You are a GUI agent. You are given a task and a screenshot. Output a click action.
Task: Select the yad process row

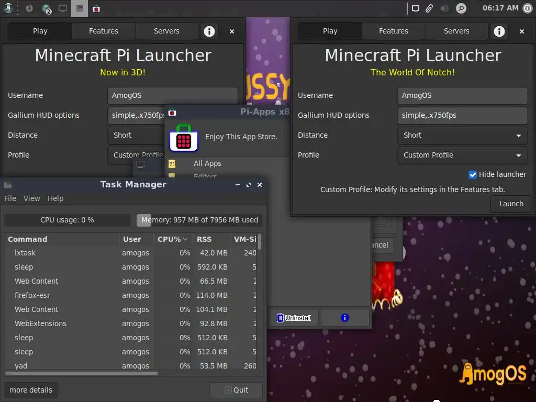[131, 365]
